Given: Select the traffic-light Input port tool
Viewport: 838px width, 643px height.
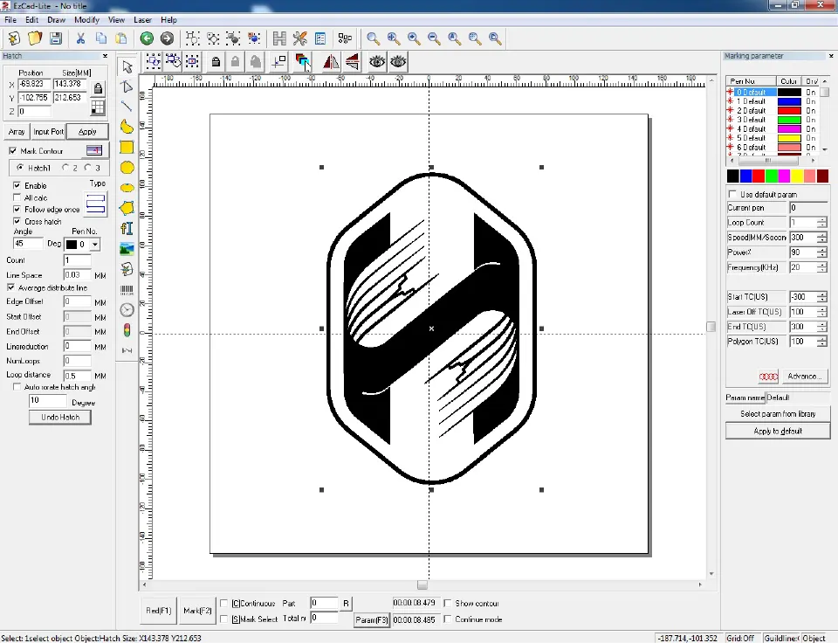Looking at the screenshot, I should 127,330.
